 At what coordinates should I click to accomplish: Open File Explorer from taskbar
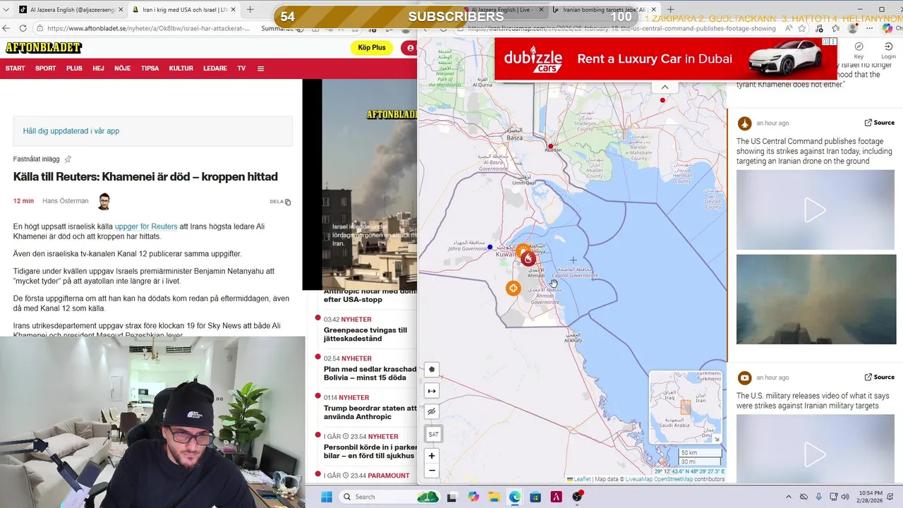click(x=494, y=497)
